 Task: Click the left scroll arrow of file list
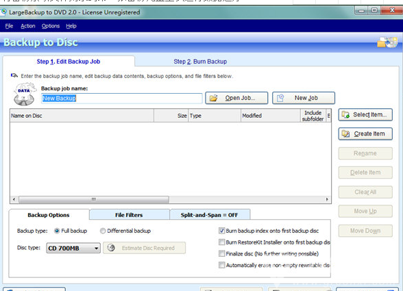[x=14, y=199]
